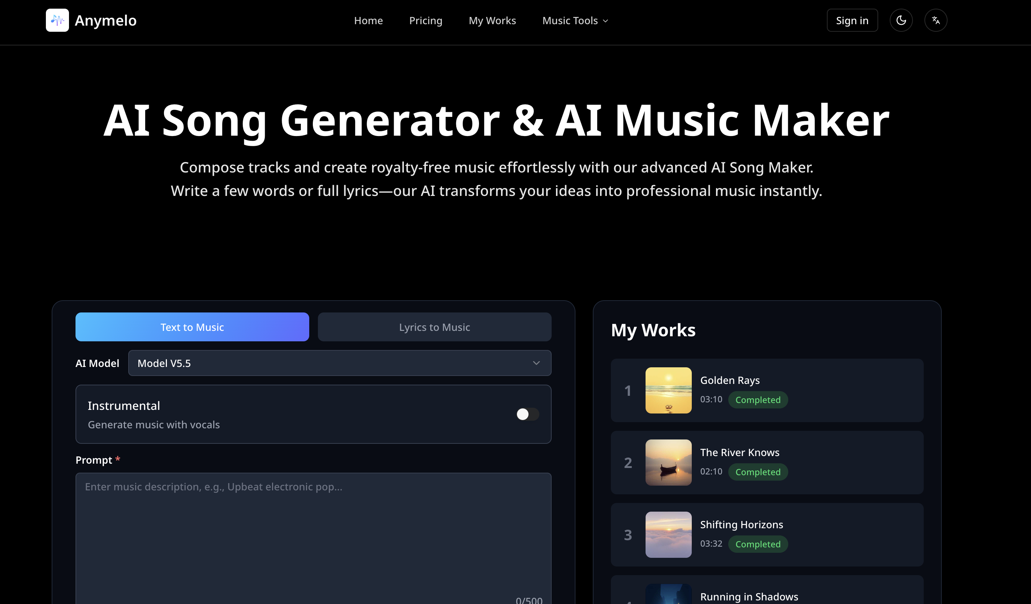Image resolution: width=1031 pixels, height=604 pixels.
Task: Open the Shifting Horizons cover thumbnail
Action: 669,534
